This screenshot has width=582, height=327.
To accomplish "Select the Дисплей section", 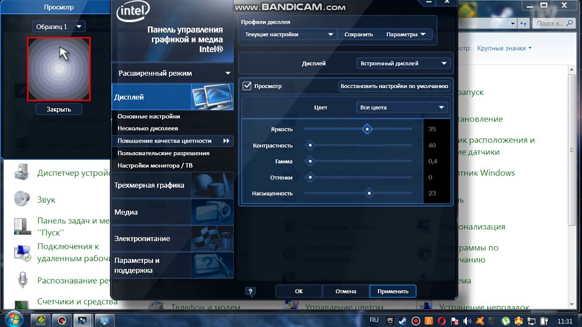I will pyautogui.click(x=172, y=97).
